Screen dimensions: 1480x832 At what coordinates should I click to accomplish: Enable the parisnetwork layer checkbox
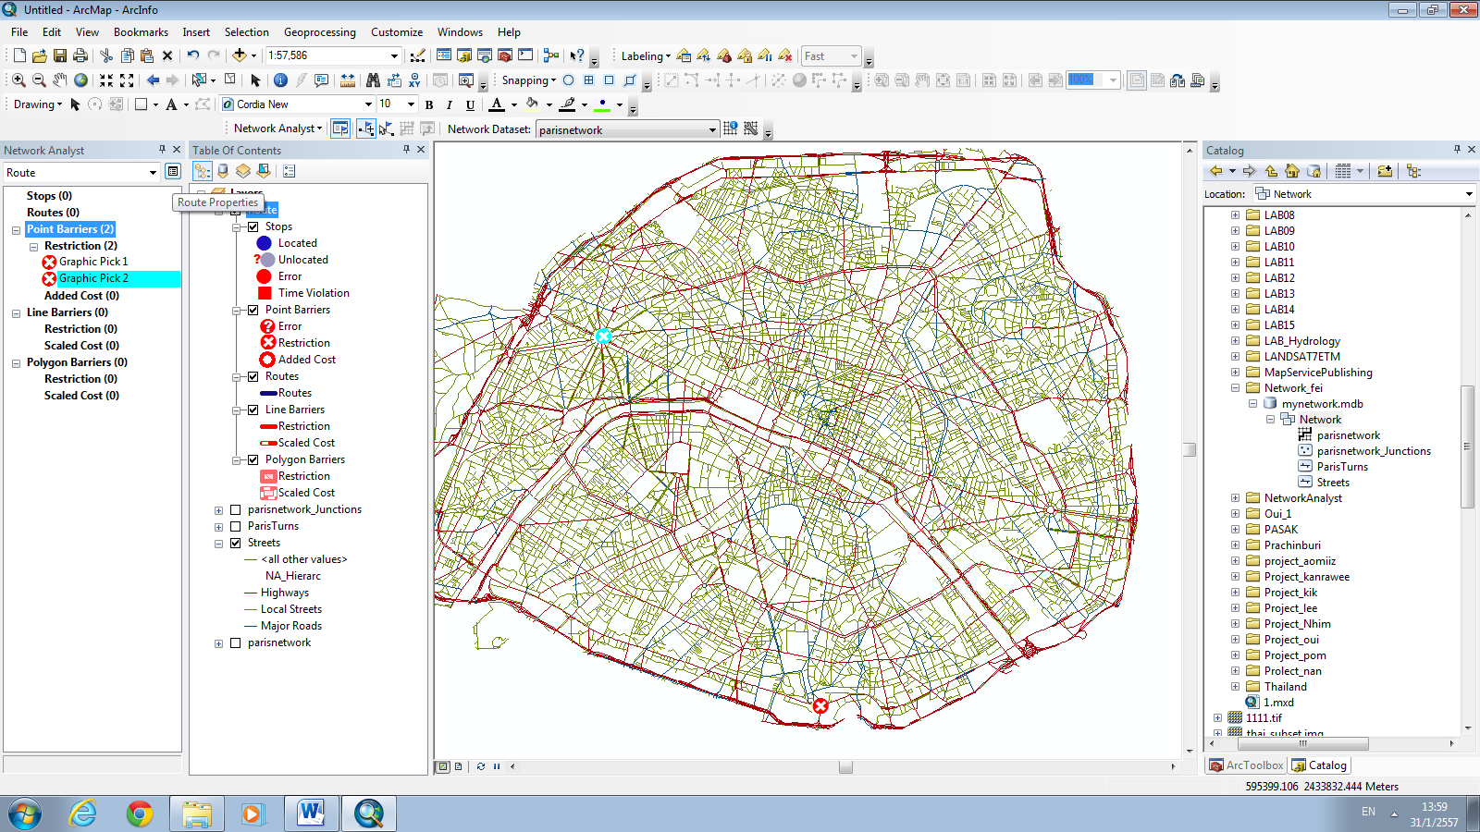237,642
